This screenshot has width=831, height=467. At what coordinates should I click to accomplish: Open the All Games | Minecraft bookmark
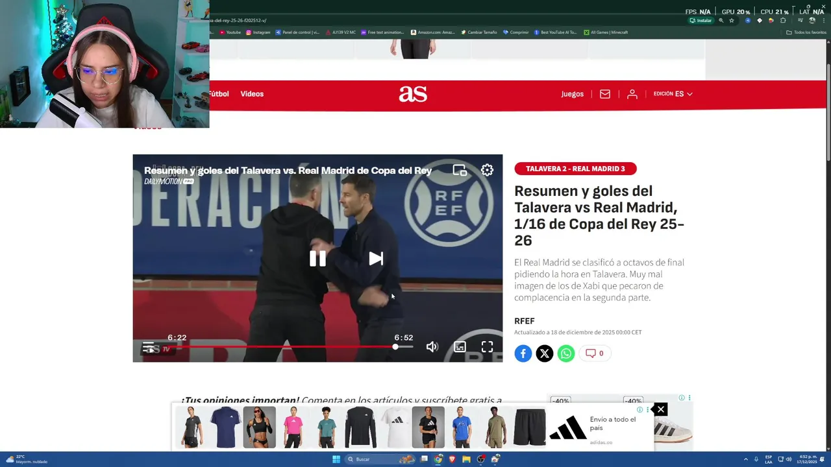point(606,32)
